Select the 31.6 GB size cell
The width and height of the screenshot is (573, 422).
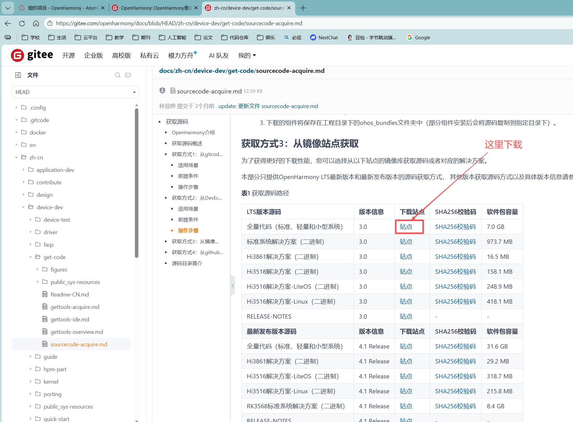(502, 346)
